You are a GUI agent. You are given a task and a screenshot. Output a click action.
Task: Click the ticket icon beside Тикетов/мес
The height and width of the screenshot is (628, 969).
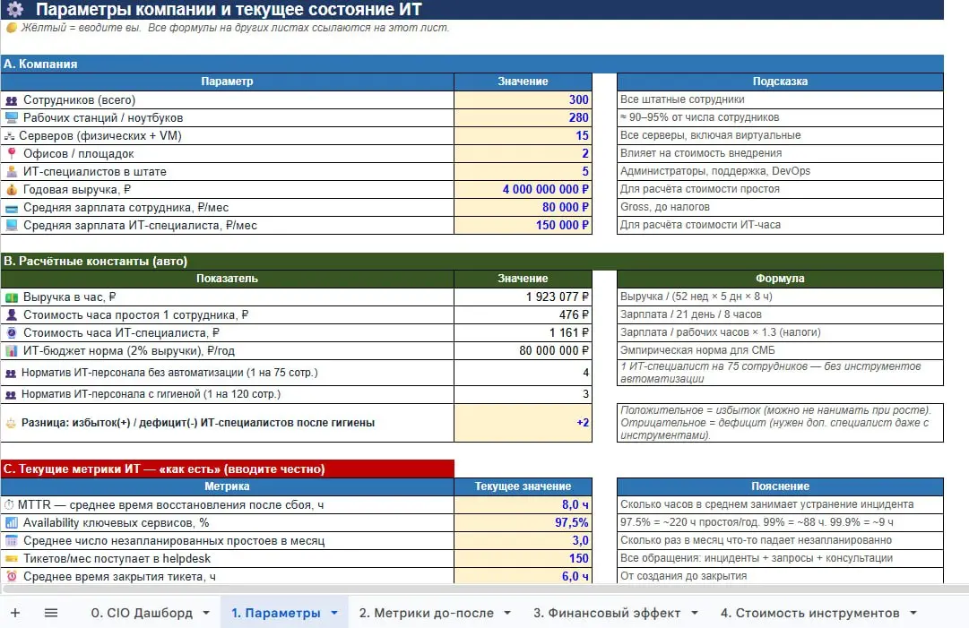point(12,558)
